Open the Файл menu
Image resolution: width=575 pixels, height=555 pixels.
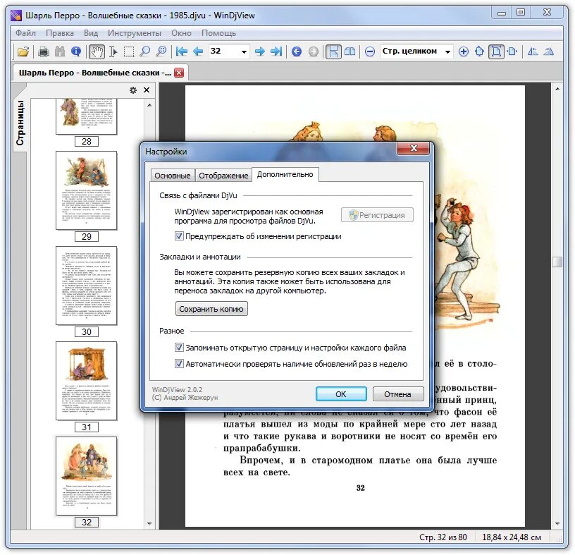click(x=25, y=33)
